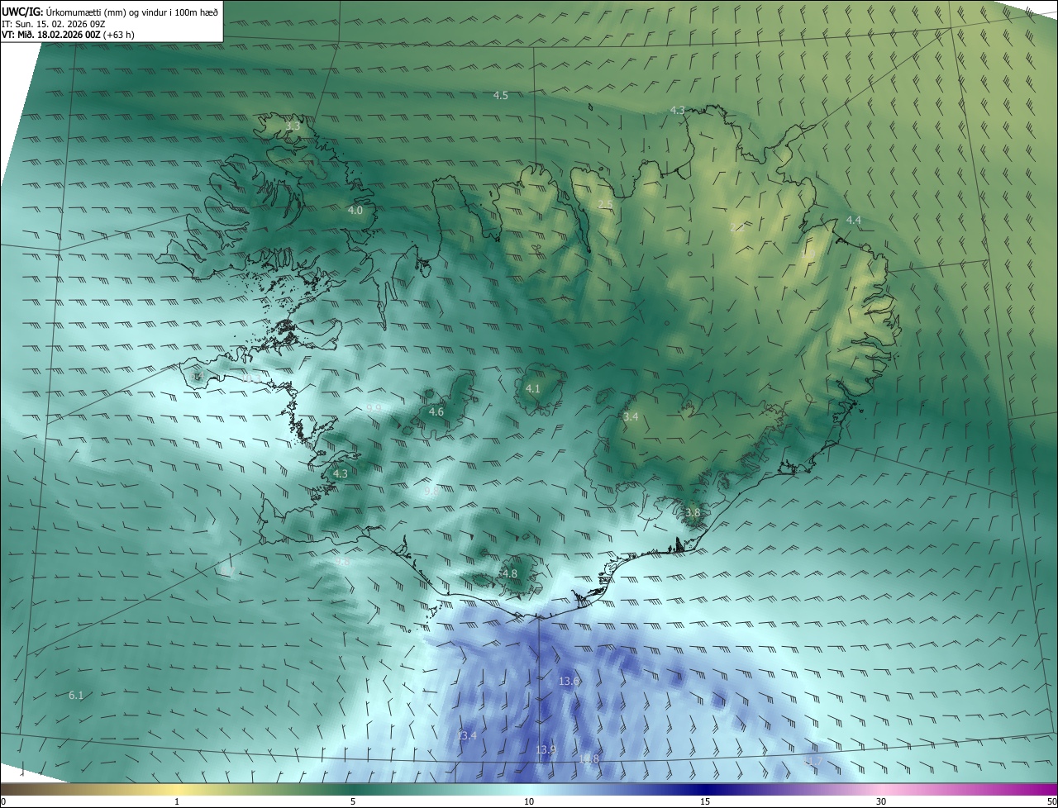This screenshot has width=1058, height=808.
Task: Click the 0 tick on the colour scale
Action: click(x=3, y=801)
